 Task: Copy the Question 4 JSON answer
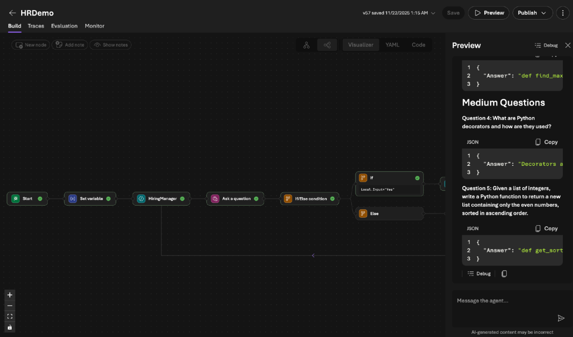click(x=546, y=142)
